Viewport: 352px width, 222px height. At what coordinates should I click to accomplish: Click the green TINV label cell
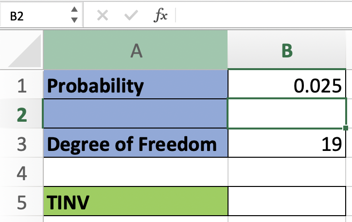(x=135, y=202)
